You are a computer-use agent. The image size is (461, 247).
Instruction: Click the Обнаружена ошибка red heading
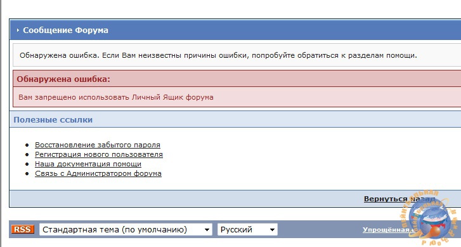click(x=63, y=79)
